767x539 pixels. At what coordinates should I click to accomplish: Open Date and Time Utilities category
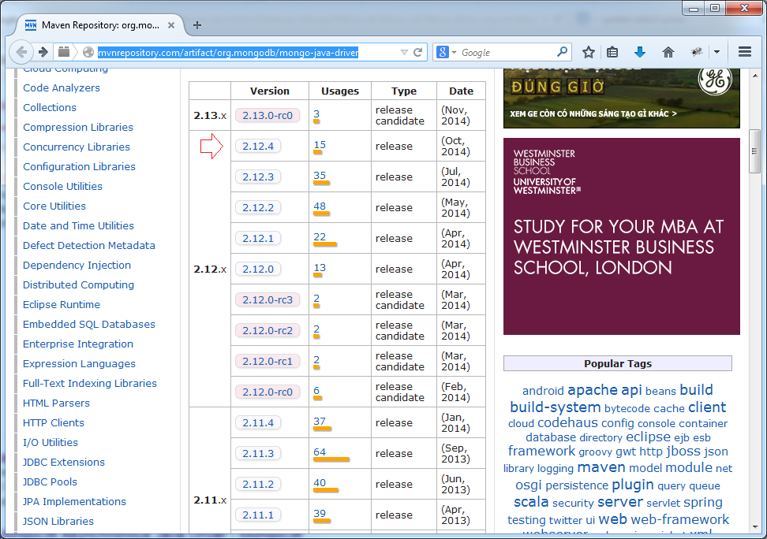(78, 225)
